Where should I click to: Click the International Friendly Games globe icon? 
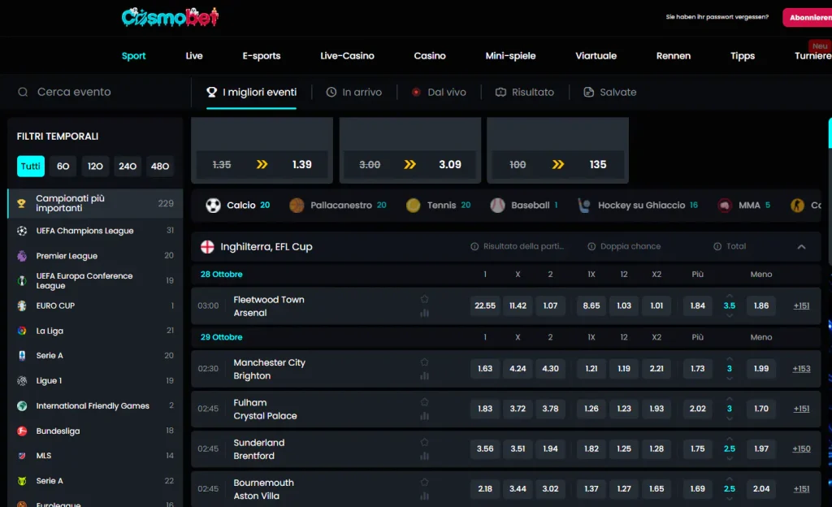(x=22, y=405)
